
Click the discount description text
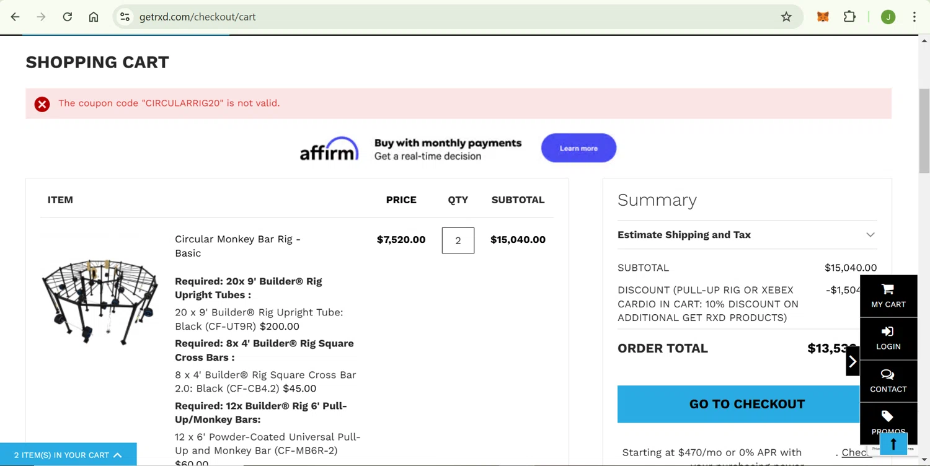(708, 304)
